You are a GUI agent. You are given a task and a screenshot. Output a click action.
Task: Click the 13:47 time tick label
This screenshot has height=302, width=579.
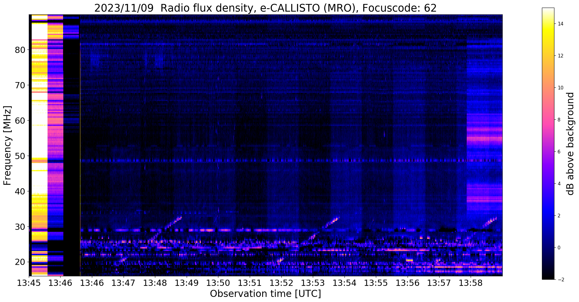pos(124,283)
